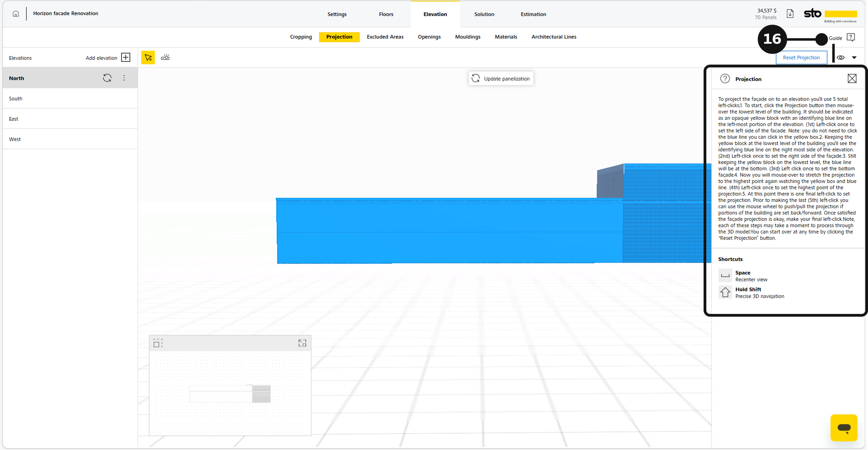The width and height of the screenshot is (868, 450).
Task: Open the Excluded Areas sub-tab
Action: point(385,37)
